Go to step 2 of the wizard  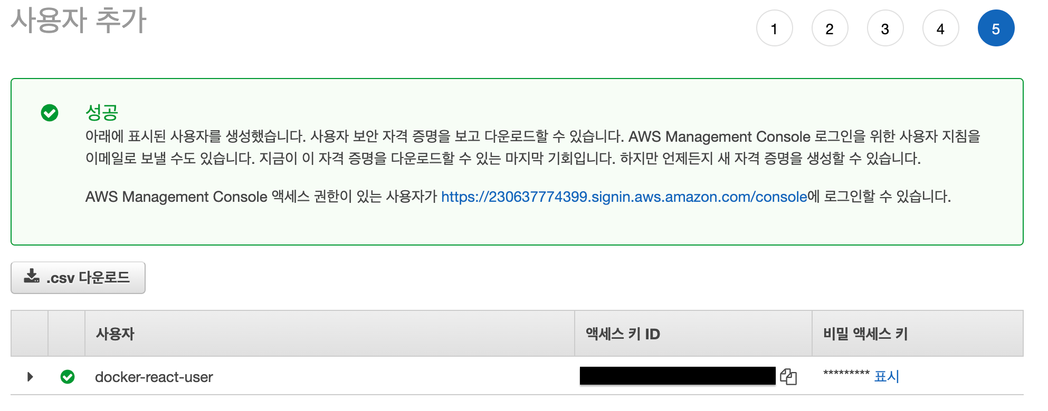coord(830,28)
